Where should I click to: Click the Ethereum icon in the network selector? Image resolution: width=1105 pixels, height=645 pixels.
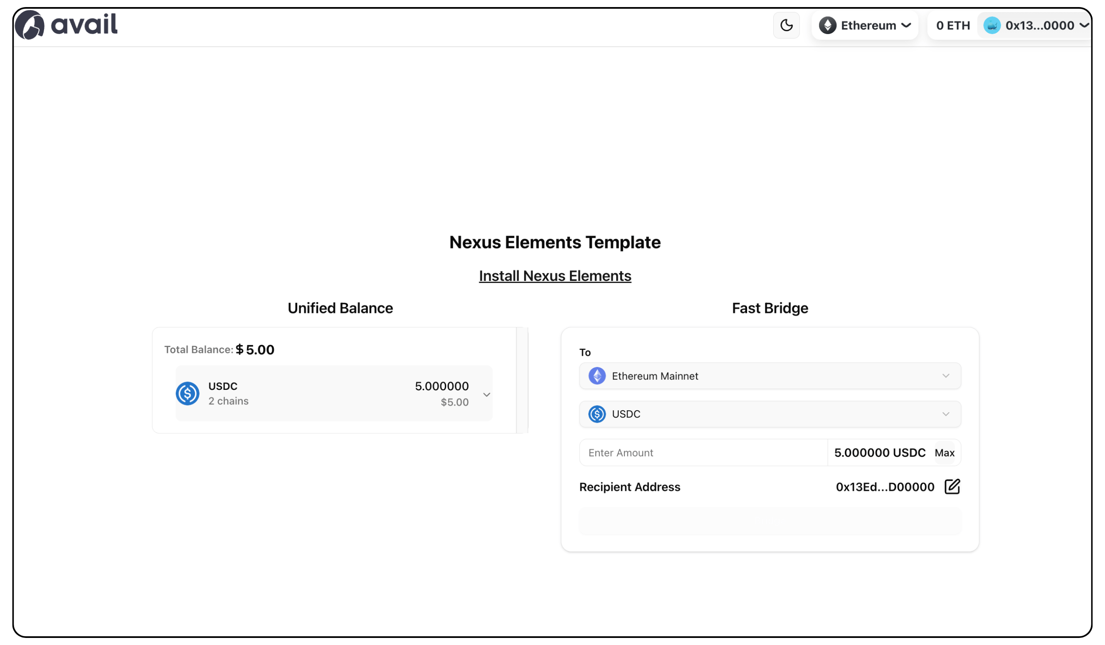pyautogui.click(x=828, y=25)
